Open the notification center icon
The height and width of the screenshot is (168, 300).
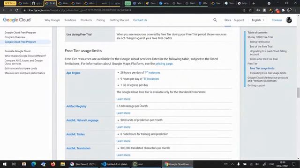click(x=293, y=164)
